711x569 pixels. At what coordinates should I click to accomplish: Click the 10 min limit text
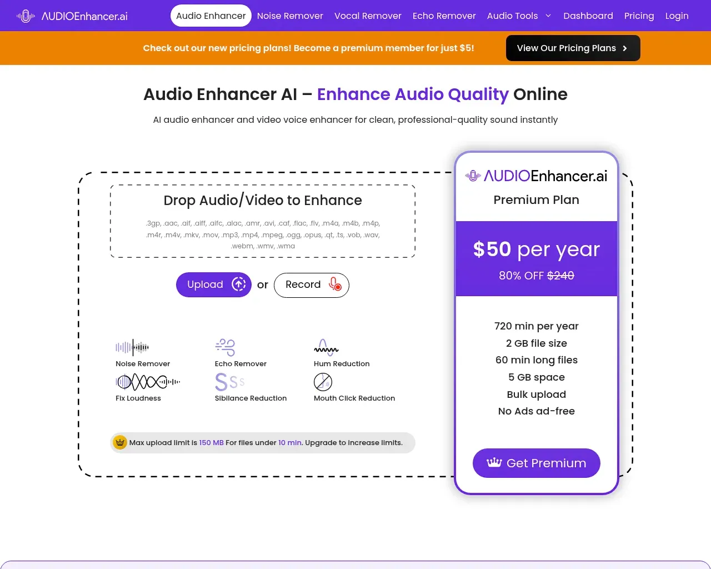[290, 443]
